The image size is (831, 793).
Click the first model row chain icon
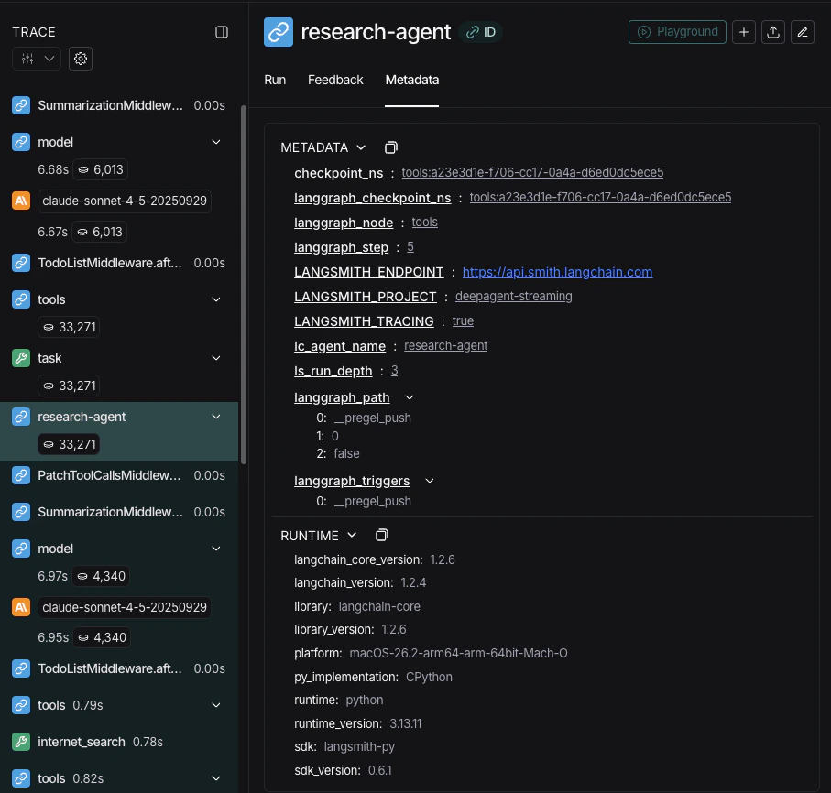pyautogui.click(x=21, y=142)
